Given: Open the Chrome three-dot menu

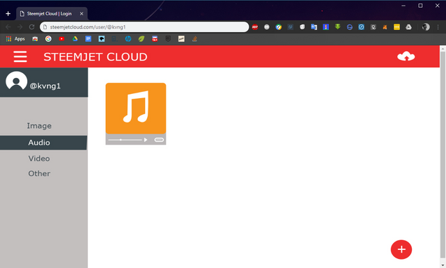Looking at the screenshot, I should click(438, 27).
